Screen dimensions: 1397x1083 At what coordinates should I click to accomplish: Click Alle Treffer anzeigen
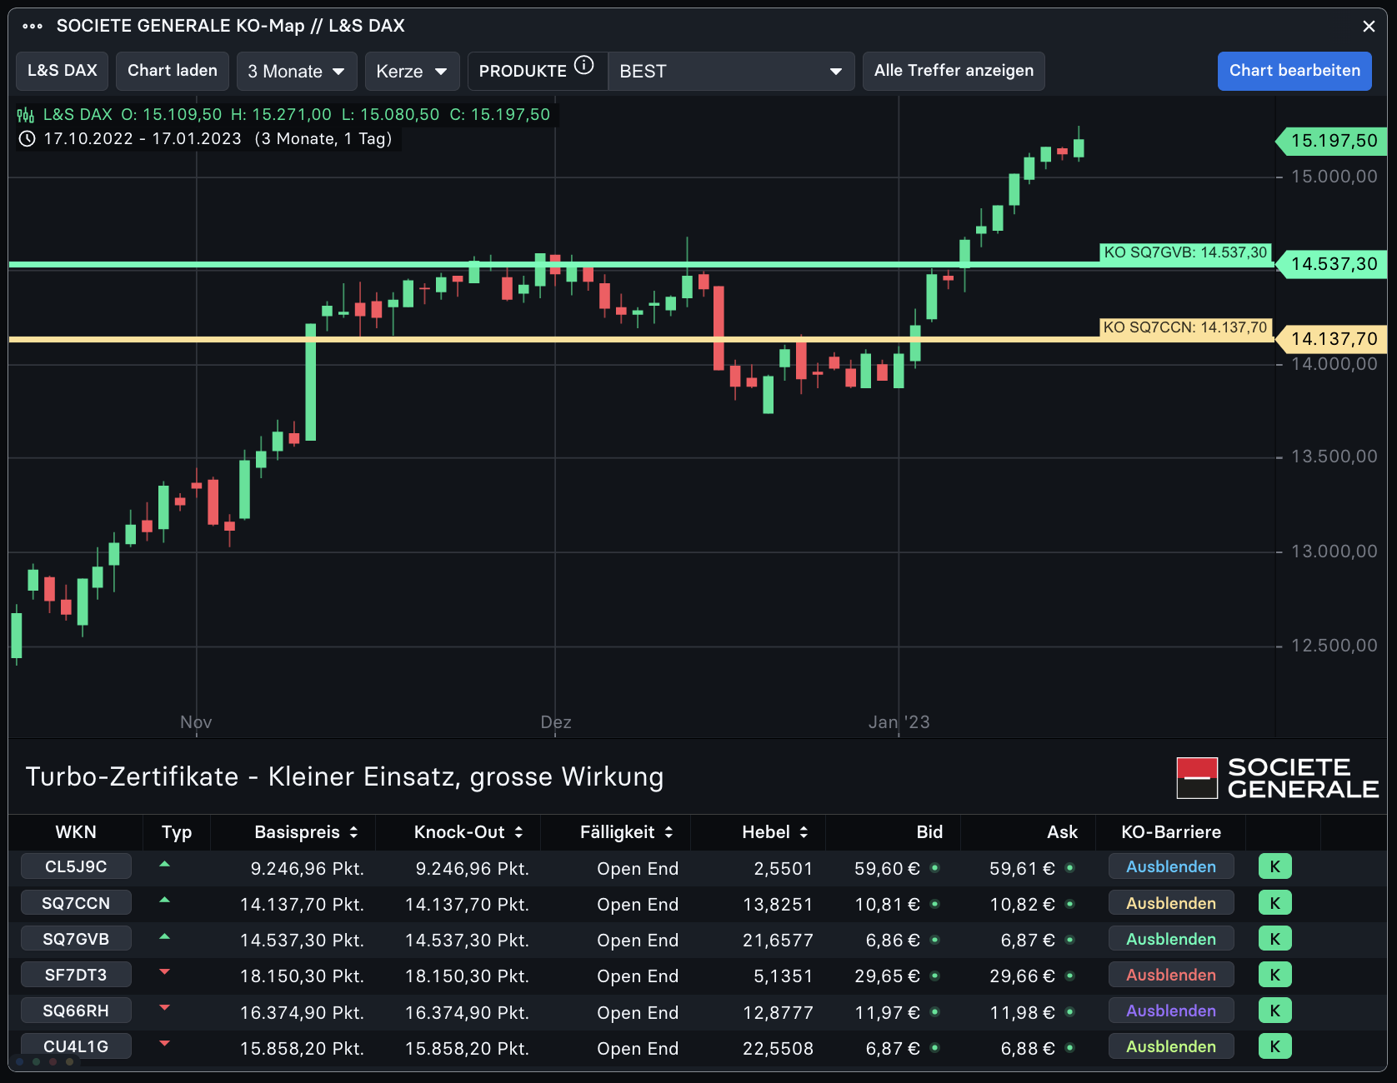954,71
